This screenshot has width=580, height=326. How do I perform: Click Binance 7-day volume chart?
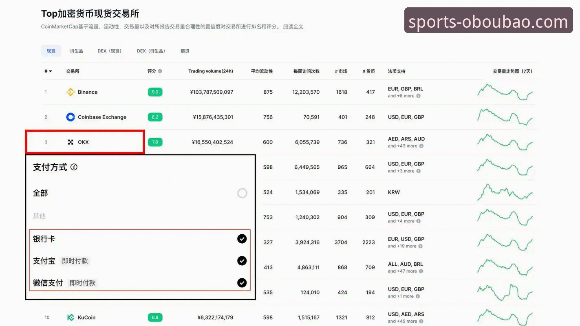point(505,92)
